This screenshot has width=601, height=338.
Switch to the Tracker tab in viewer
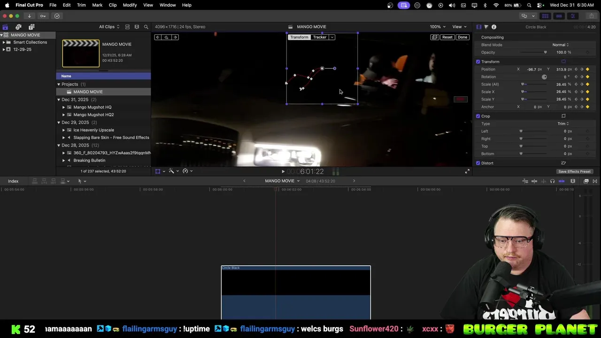coord(320,37)
